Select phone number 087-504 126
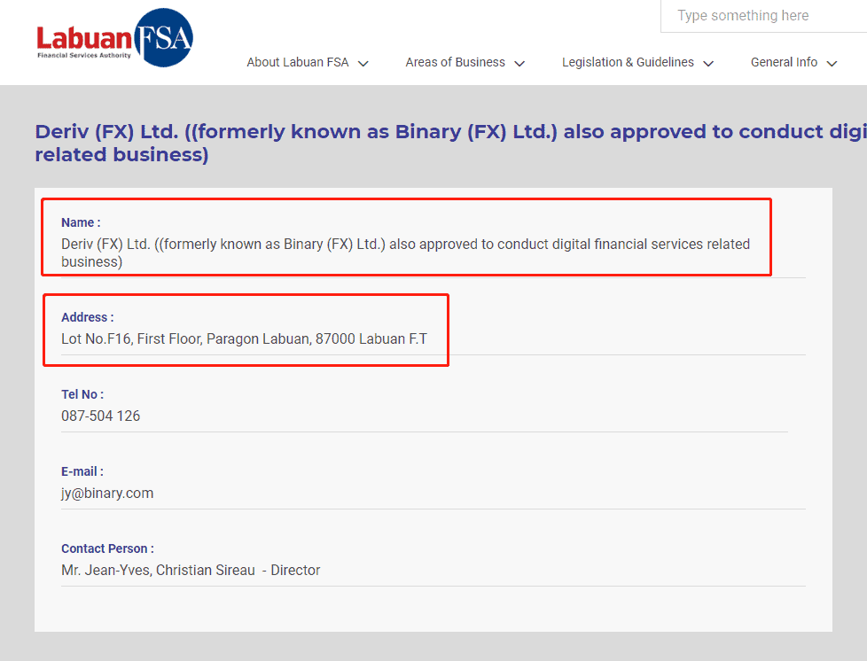The height and width of the screenshot is (661, 867). (101, 416)
